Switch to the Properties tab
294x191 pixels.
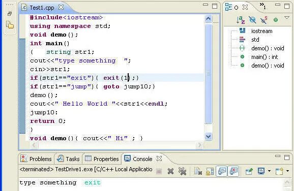(x=102, y=159)
